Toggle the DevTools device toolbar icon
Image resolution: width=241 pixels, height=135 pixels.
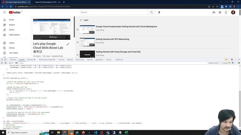tap(5, 60)
